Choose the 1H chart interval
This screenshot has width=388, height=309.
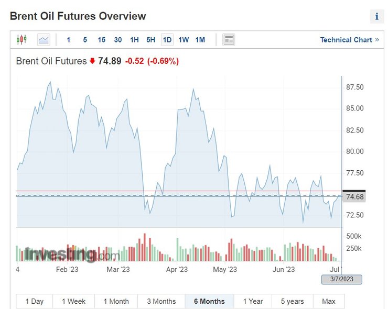(134, 40)
